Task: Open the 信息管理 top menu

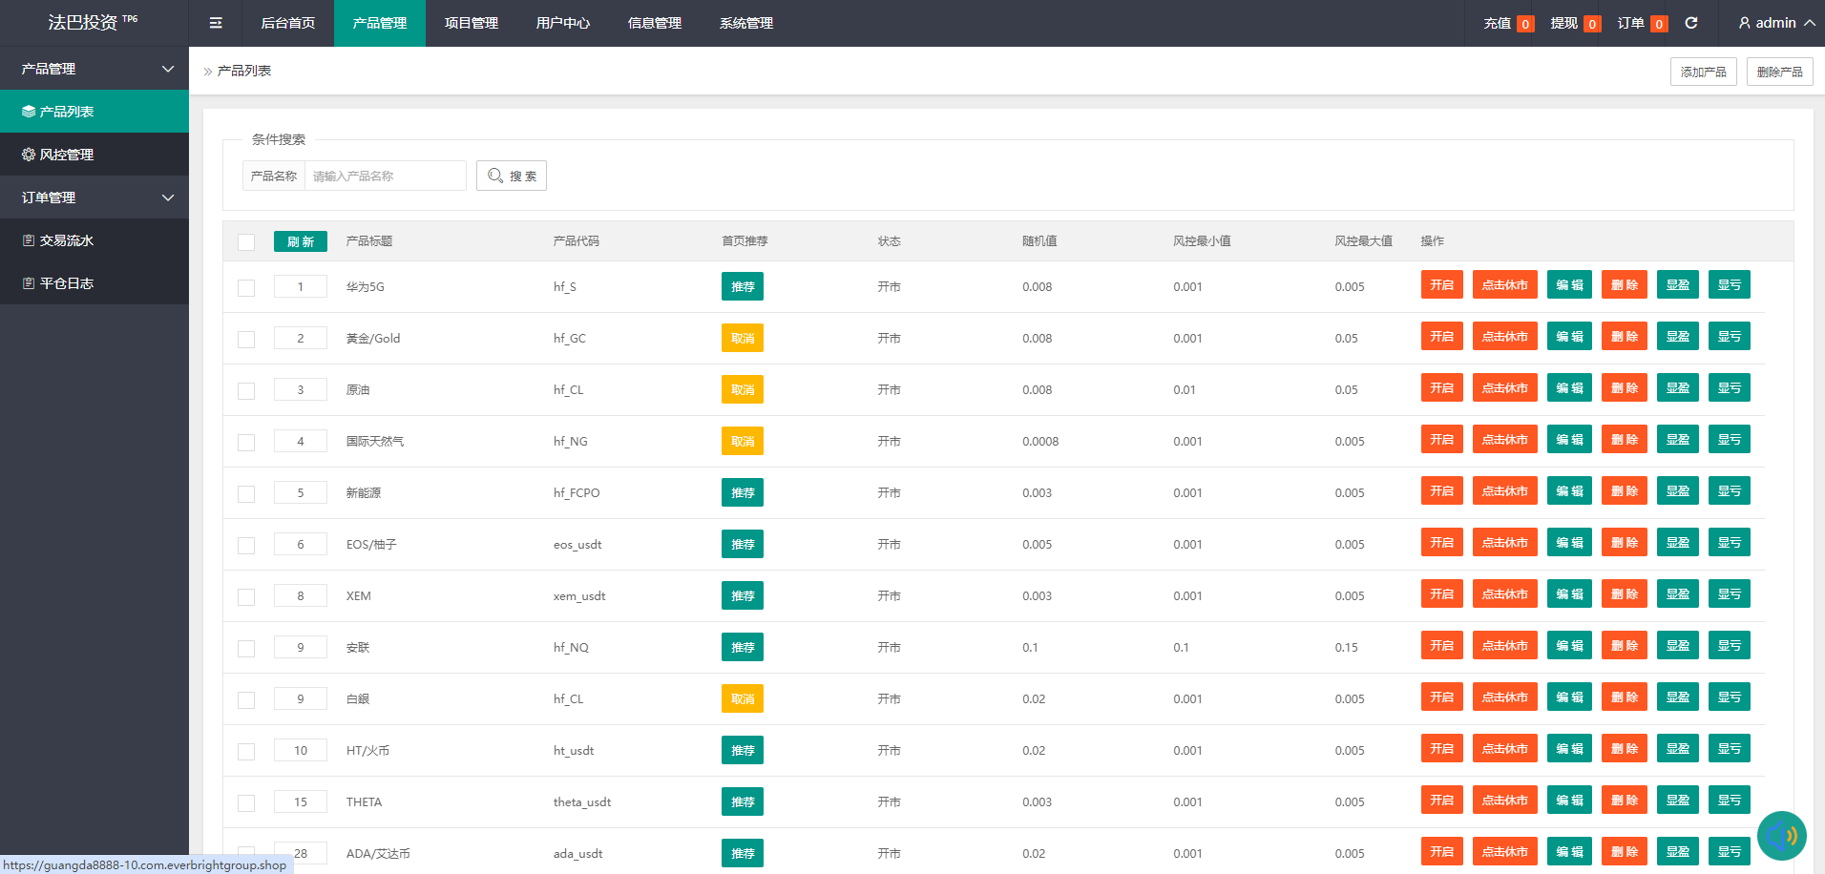Action: click(x=655, y=23)
